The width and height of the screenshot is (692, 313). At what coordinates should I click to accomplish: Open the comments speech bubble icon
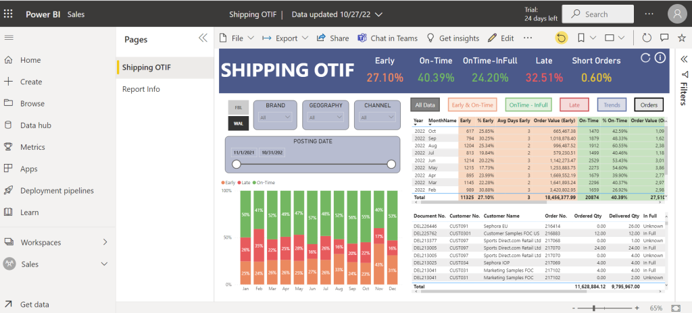click(664, 38)
